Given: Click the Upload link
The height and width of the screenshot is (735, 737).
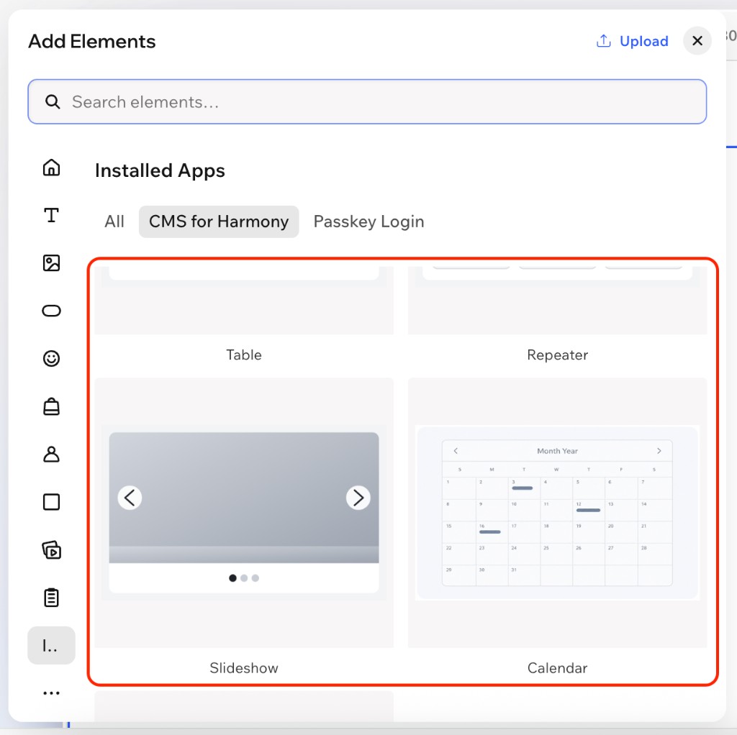Looking at the screenshot, I should (x=643, y=41).
